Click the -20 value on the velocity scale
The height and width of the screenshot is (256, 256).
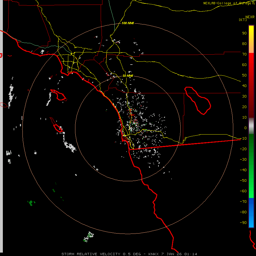[243, 149]
